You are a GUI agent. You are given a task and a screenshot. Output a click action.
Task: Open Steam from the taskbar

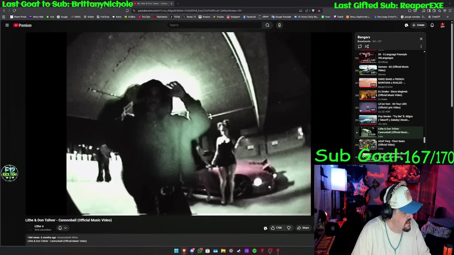click(239, 251)
